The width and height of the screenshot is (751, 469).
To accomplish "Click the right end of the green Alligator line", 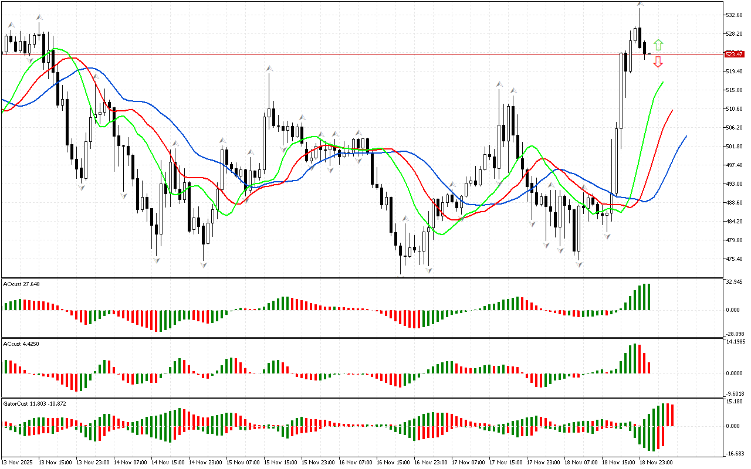I will coord(662,83).
